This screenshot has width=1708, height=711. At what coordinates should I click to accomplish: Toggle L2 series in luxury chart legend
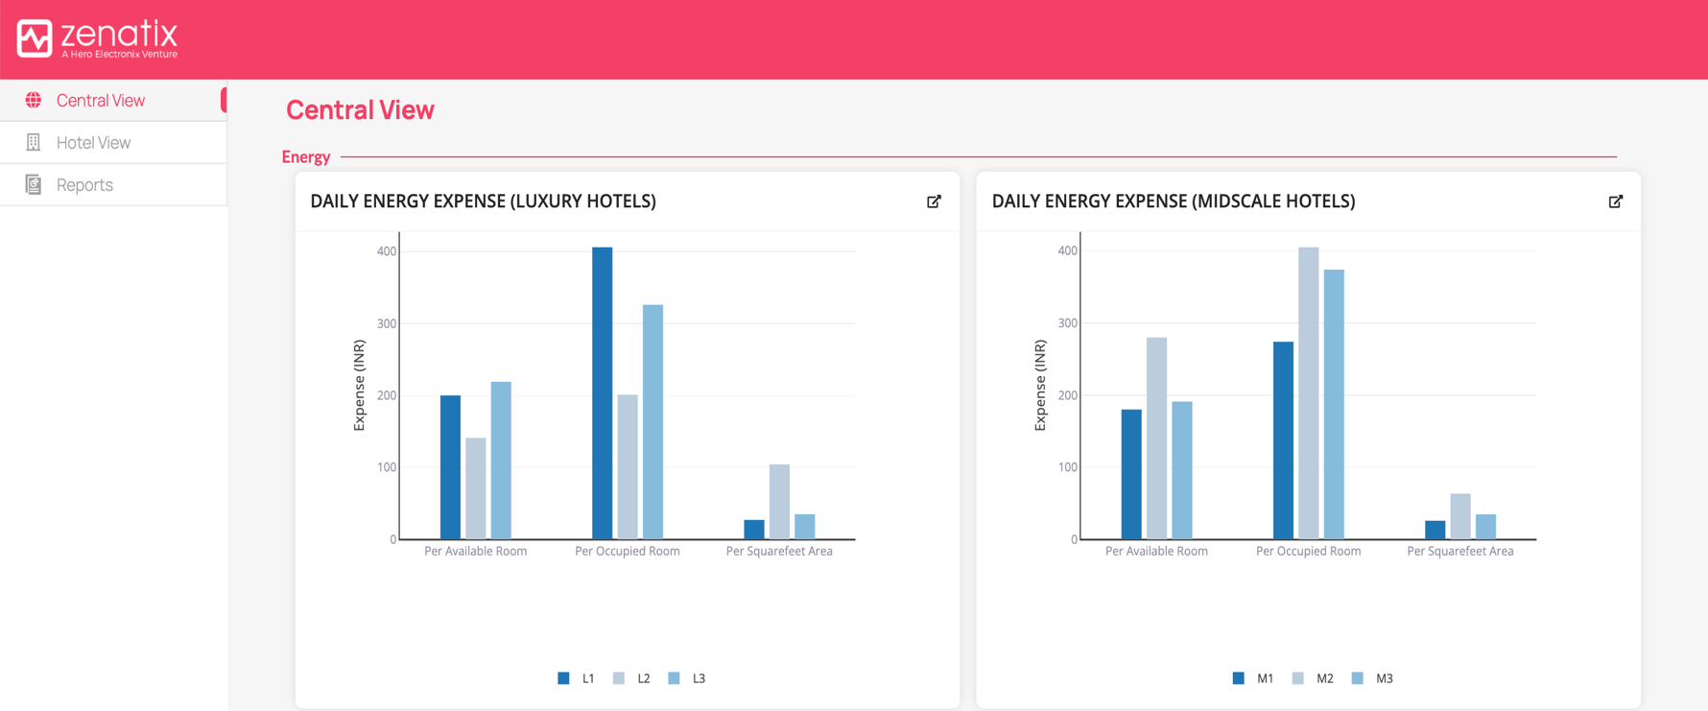[x=631, y=678]
